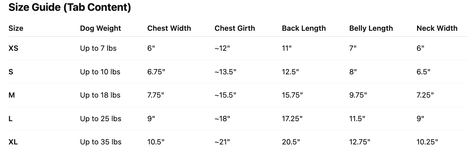Click the M size row label
The image size is (468, 150).
pyautogui.click(x=12, y=95)
